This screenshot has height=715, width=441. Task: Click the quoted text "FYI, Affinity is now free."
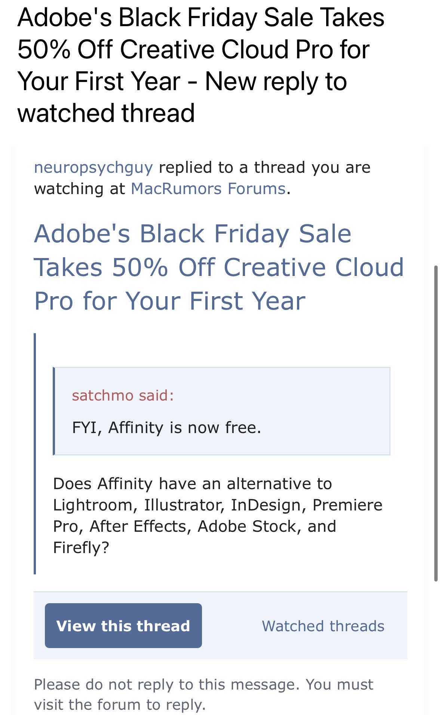pyautogui.click(x=166, y=427)
